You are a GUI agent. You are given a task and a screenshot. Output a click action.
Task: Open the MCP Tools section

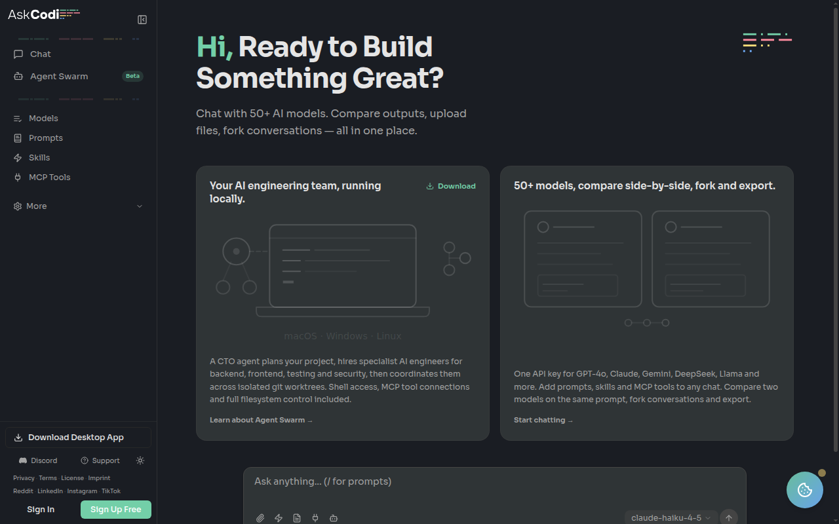click(x=79, y=178)
